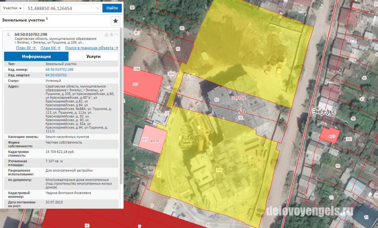Open the План ЗУ link
This screenshot has height=228, width=378.
pos(26,48)
